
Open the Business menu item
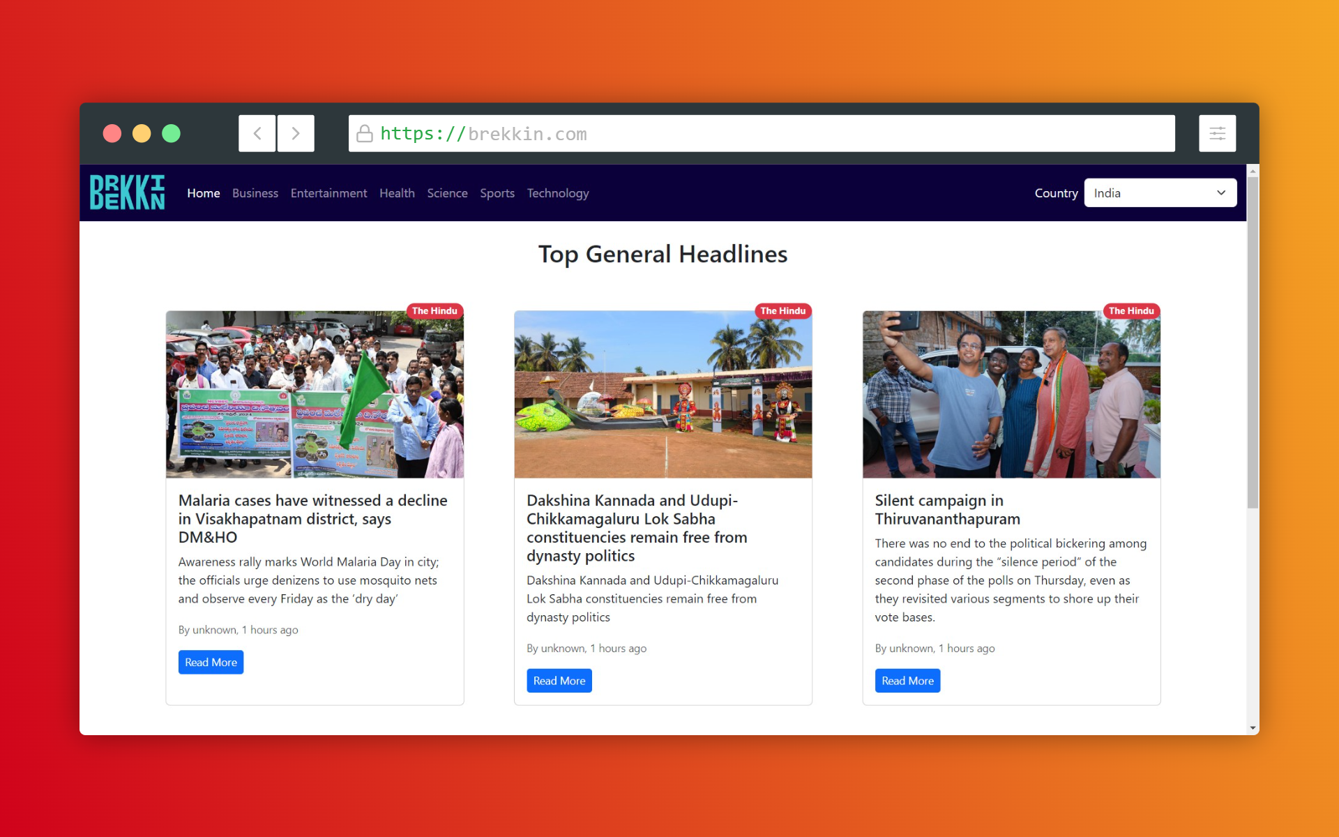(x=255, y=193)
